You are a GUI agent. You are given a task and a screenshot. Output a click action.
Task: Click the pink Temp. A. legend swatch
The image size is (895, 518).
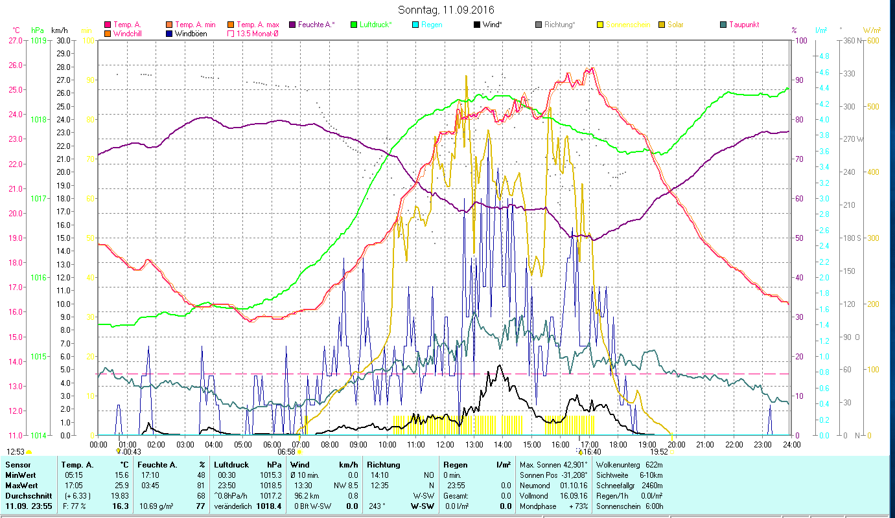coord(107,25)
